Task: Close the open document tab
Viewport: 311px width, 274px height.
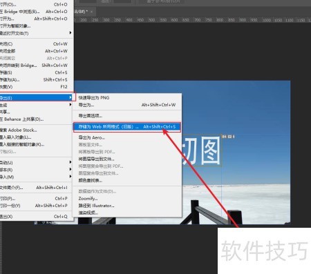Action: [91, 12]
